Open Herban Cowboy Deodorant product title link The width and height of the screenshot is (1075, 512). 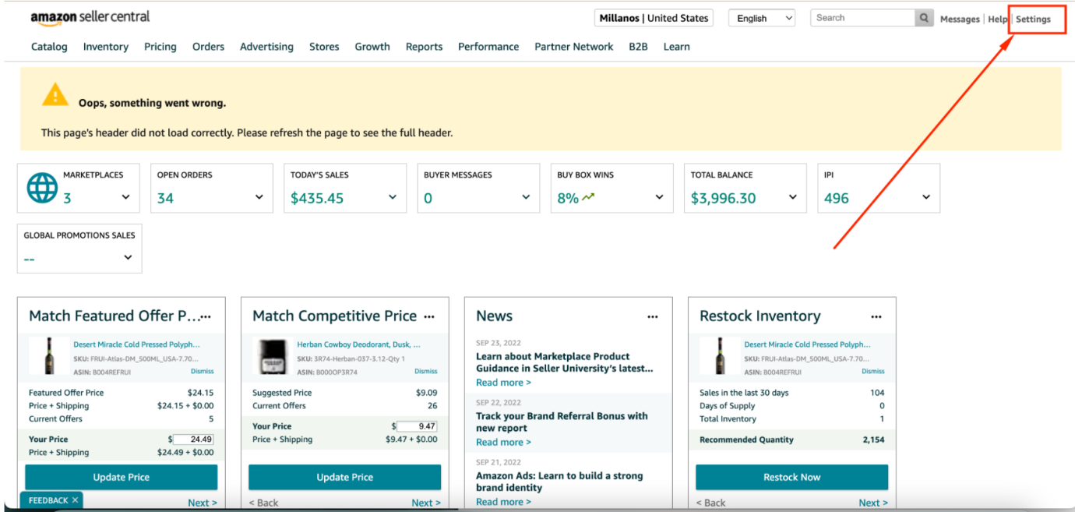click(358, 344)
